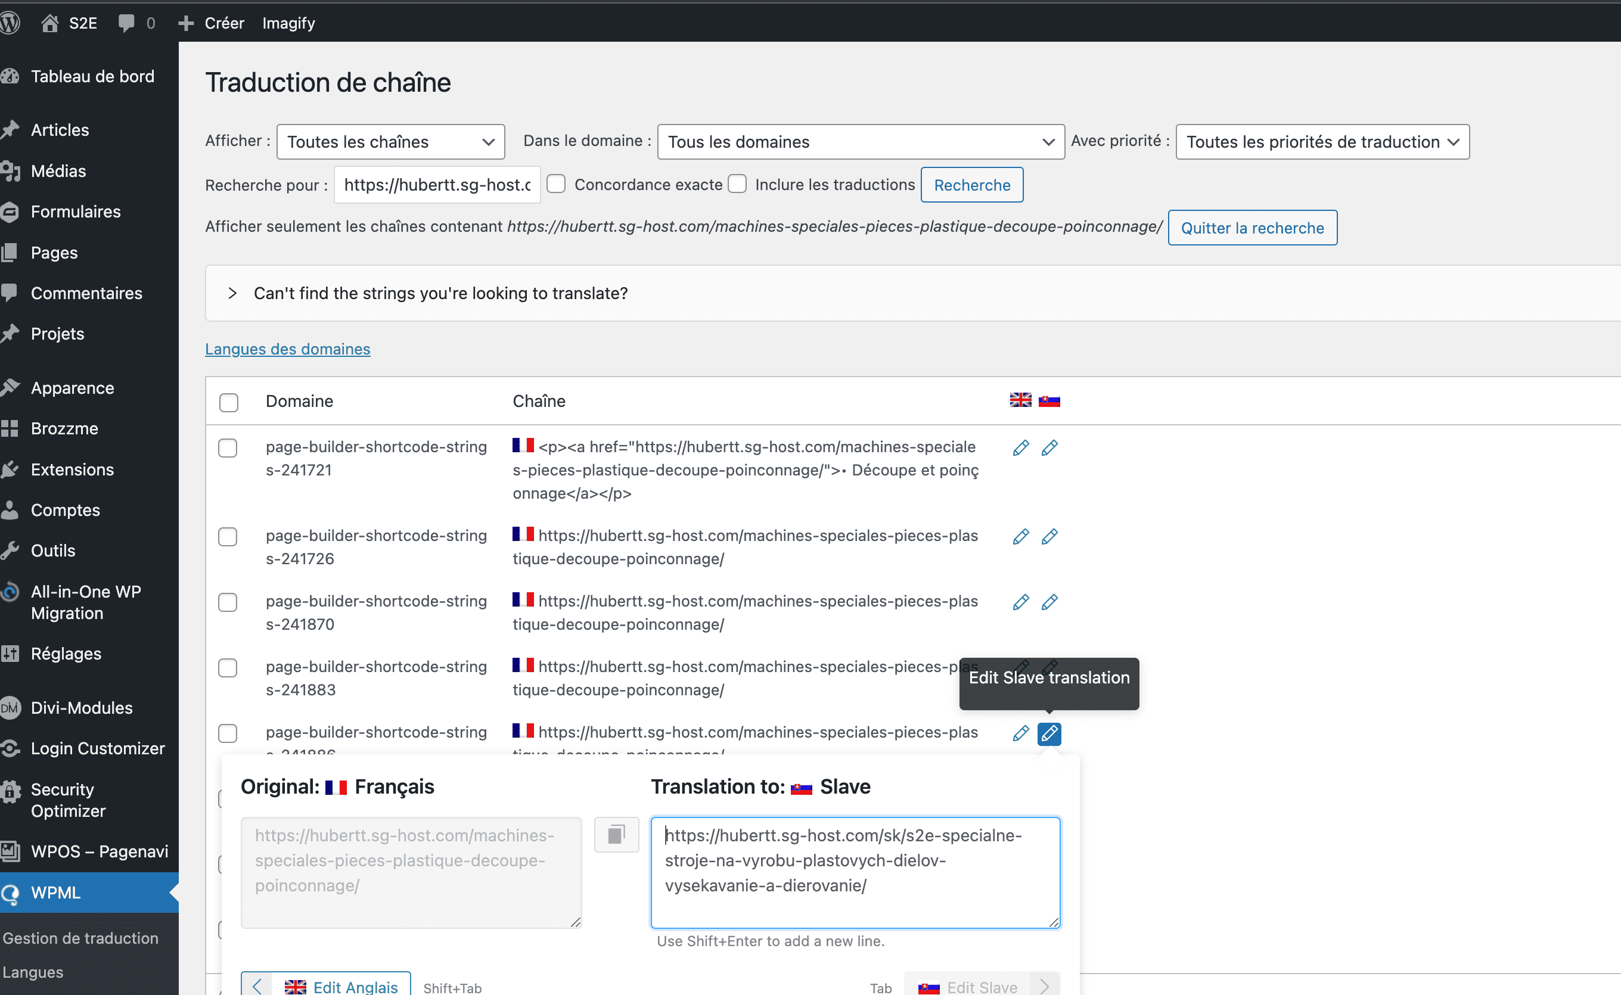This screenshot has width=1621, height=995.
Task: Check the row for strings-241883
Action: 228,668
